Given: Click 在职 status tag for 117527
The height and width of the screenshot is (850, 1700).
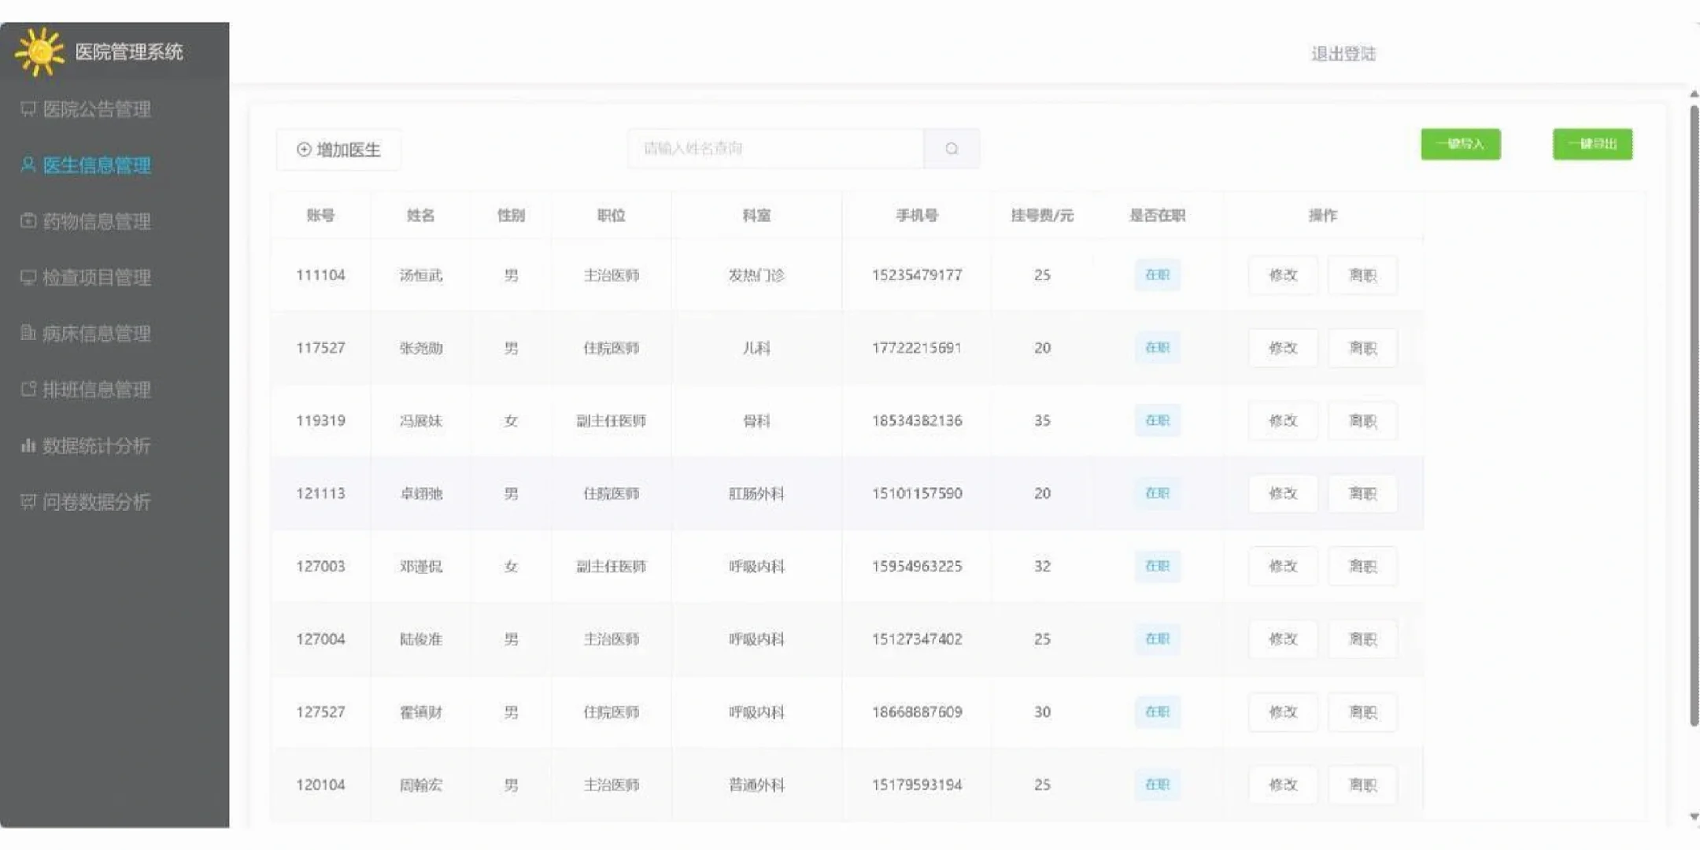Looking at the screenshot, I should [1156, 348].
